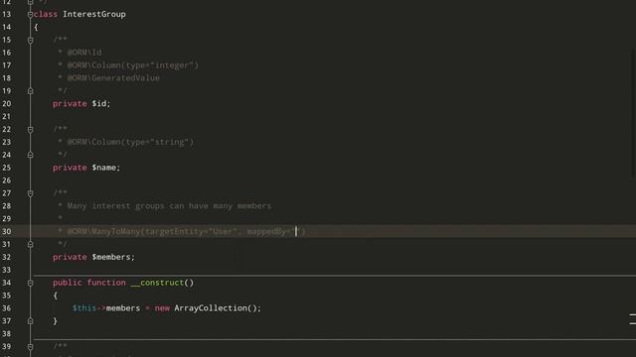The height and width of the screenshot is (357, 636).
Task: Click the $this variable on line 36
Action: [x=83, y=308]
